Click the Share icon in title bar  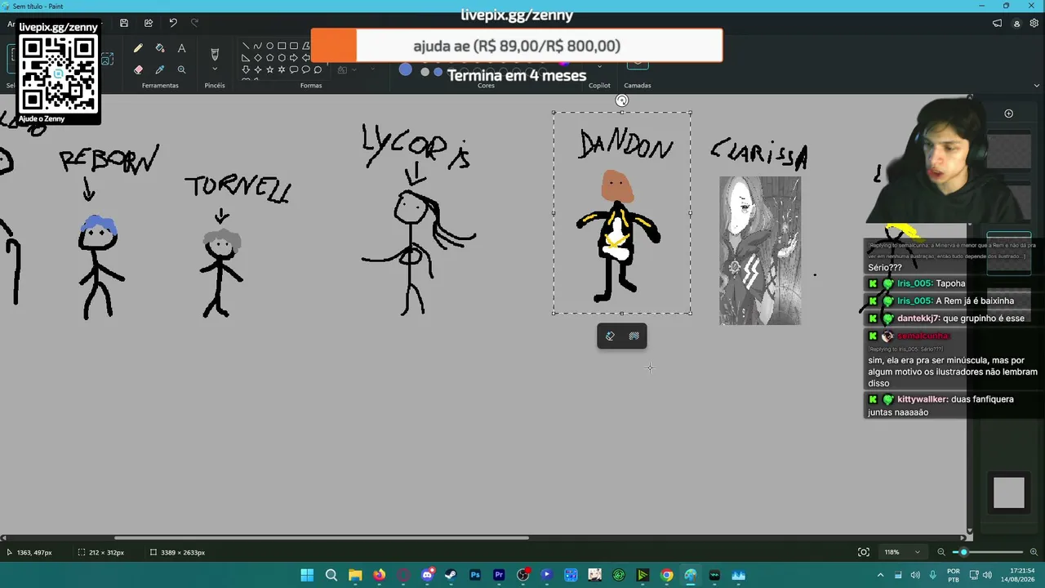[x=149, y=23]
